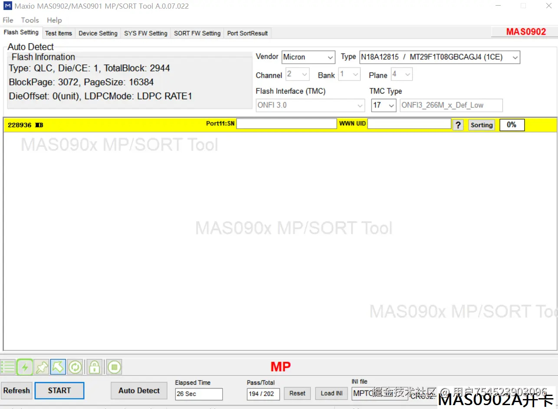The height and width of the screenshot is (409, 558).
Task: Click the red MP mode label
Action: pos(280,367)
